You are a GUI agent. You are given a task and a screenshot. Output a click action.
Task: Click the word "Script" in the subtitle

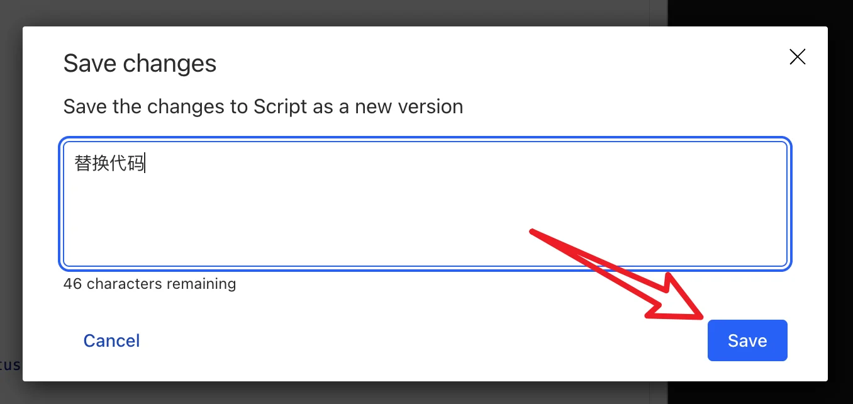[x=279, y=106]
